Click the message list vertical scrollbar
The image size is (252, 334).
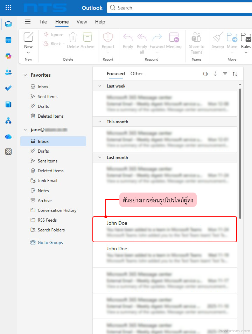[240, 154]
